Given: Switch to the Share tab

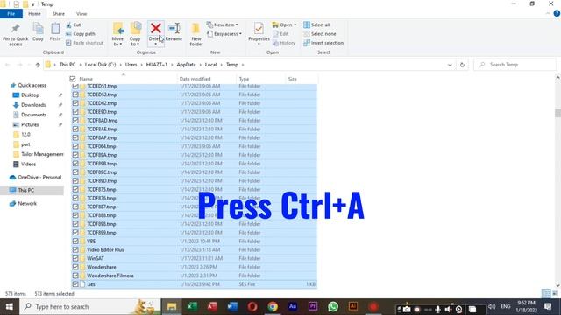Looking at the screenshot, I should [x=59, y=14].
